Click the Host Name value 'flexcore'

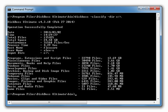50,48
